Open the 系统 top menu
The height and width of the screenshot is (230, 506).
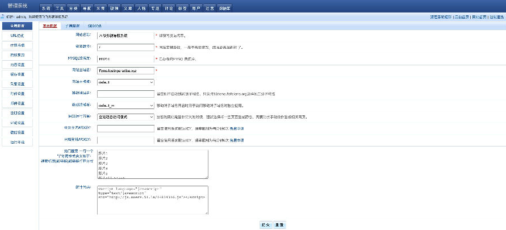point(46,9)
